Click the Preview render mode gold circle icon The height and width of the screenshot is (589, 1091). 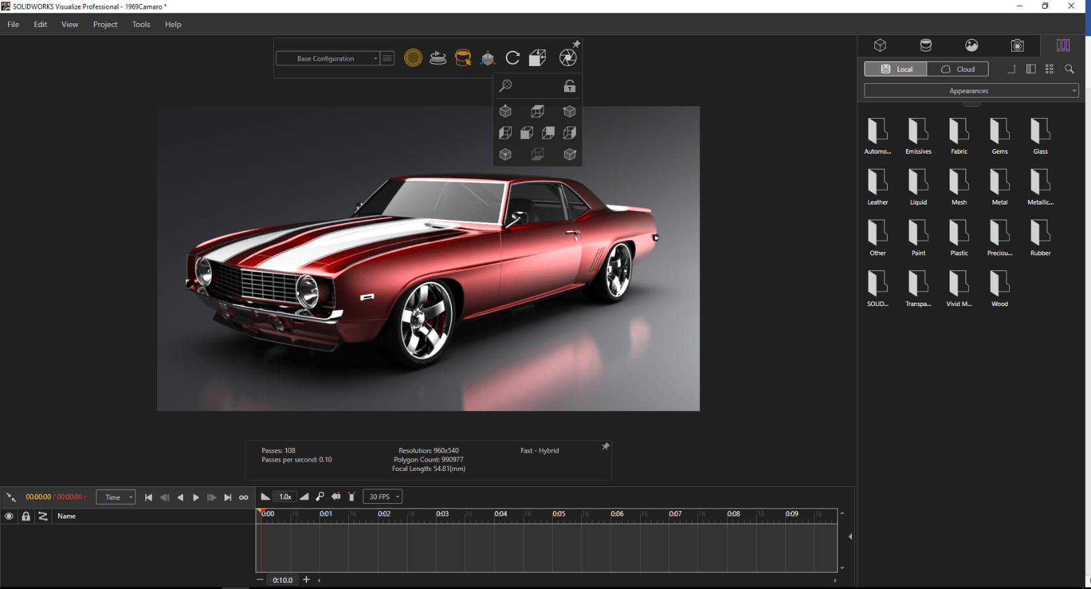[413, 58]
